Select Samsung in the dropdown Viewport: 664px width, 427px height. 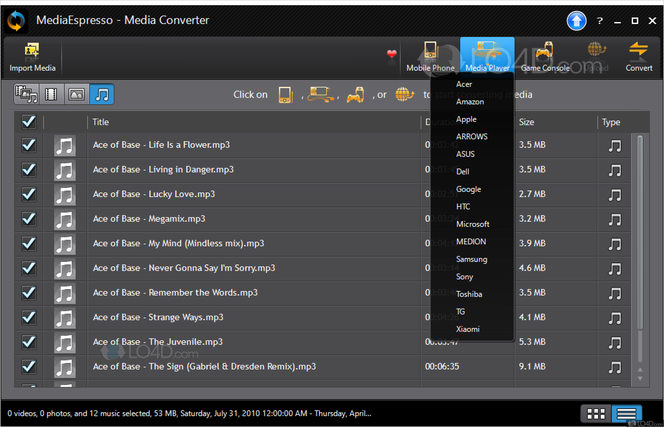[472, 259]
